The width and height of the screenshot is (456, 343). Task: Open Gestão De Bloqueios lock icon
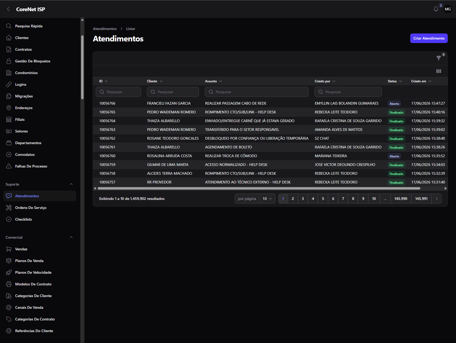pyautogui.click(x=9, y=61)
